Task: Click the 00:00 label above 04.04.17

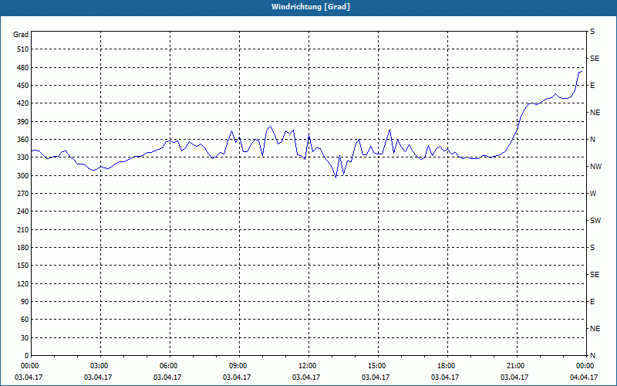Action: tap(585, 366)
